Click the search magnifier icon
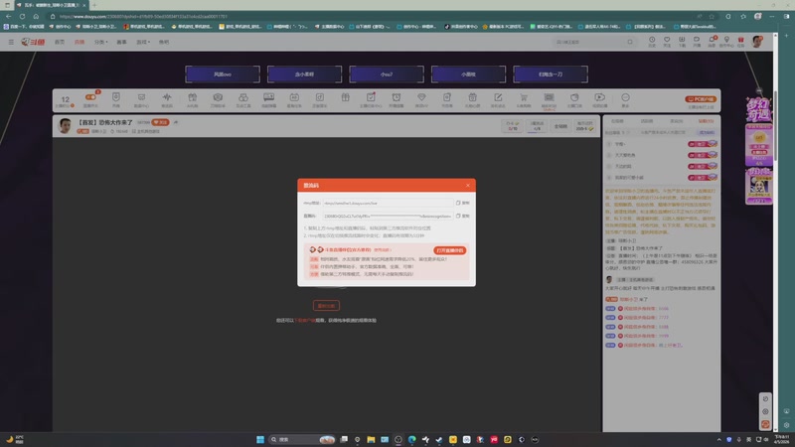The height and width of the screenshot is (447, 795). pyautogui.click(x=630, y=42)
